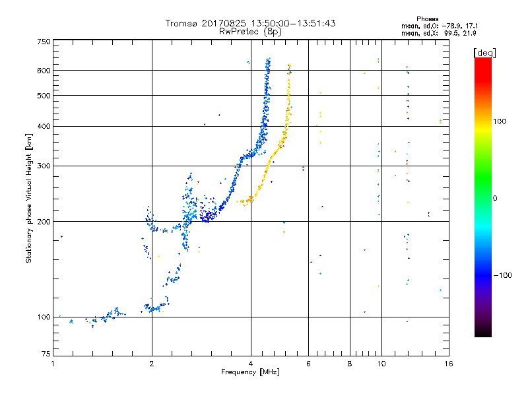Click the y-axis '500' tick label
This screenshot has width=528, height=396.
click(x=44, y=96)
